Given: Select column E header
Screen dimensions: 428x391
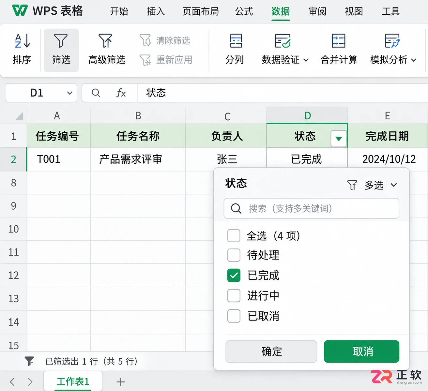Looking at the screenshot, I should (x=388, y=115).
